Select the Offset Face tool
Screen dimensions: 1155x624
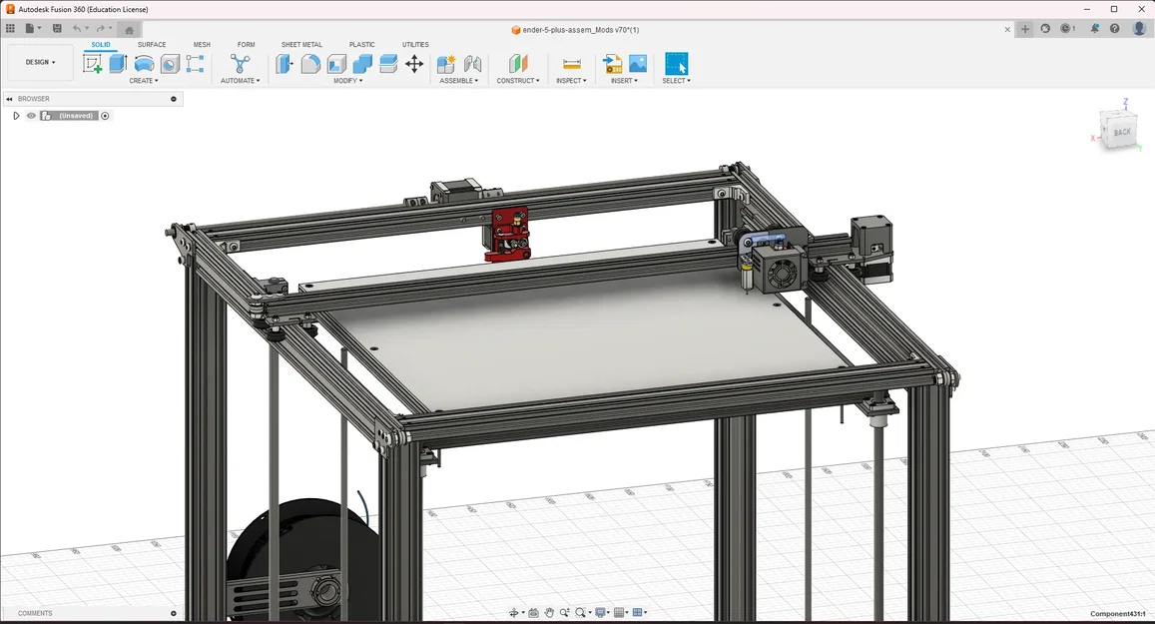click(388, 64)
